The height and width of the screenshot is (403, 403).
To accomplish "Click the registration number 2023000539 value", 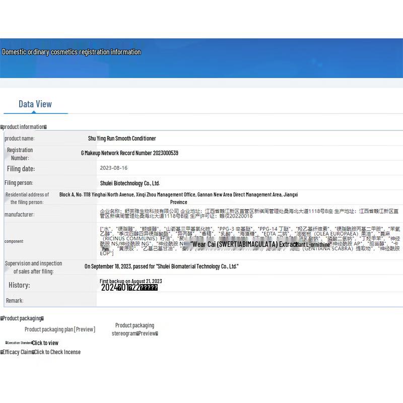I will click(129, 153).
